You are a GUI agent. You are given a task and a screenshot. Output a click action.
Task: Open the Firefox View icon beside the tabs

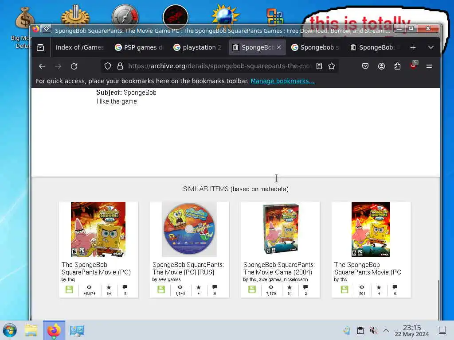[40, 47]
